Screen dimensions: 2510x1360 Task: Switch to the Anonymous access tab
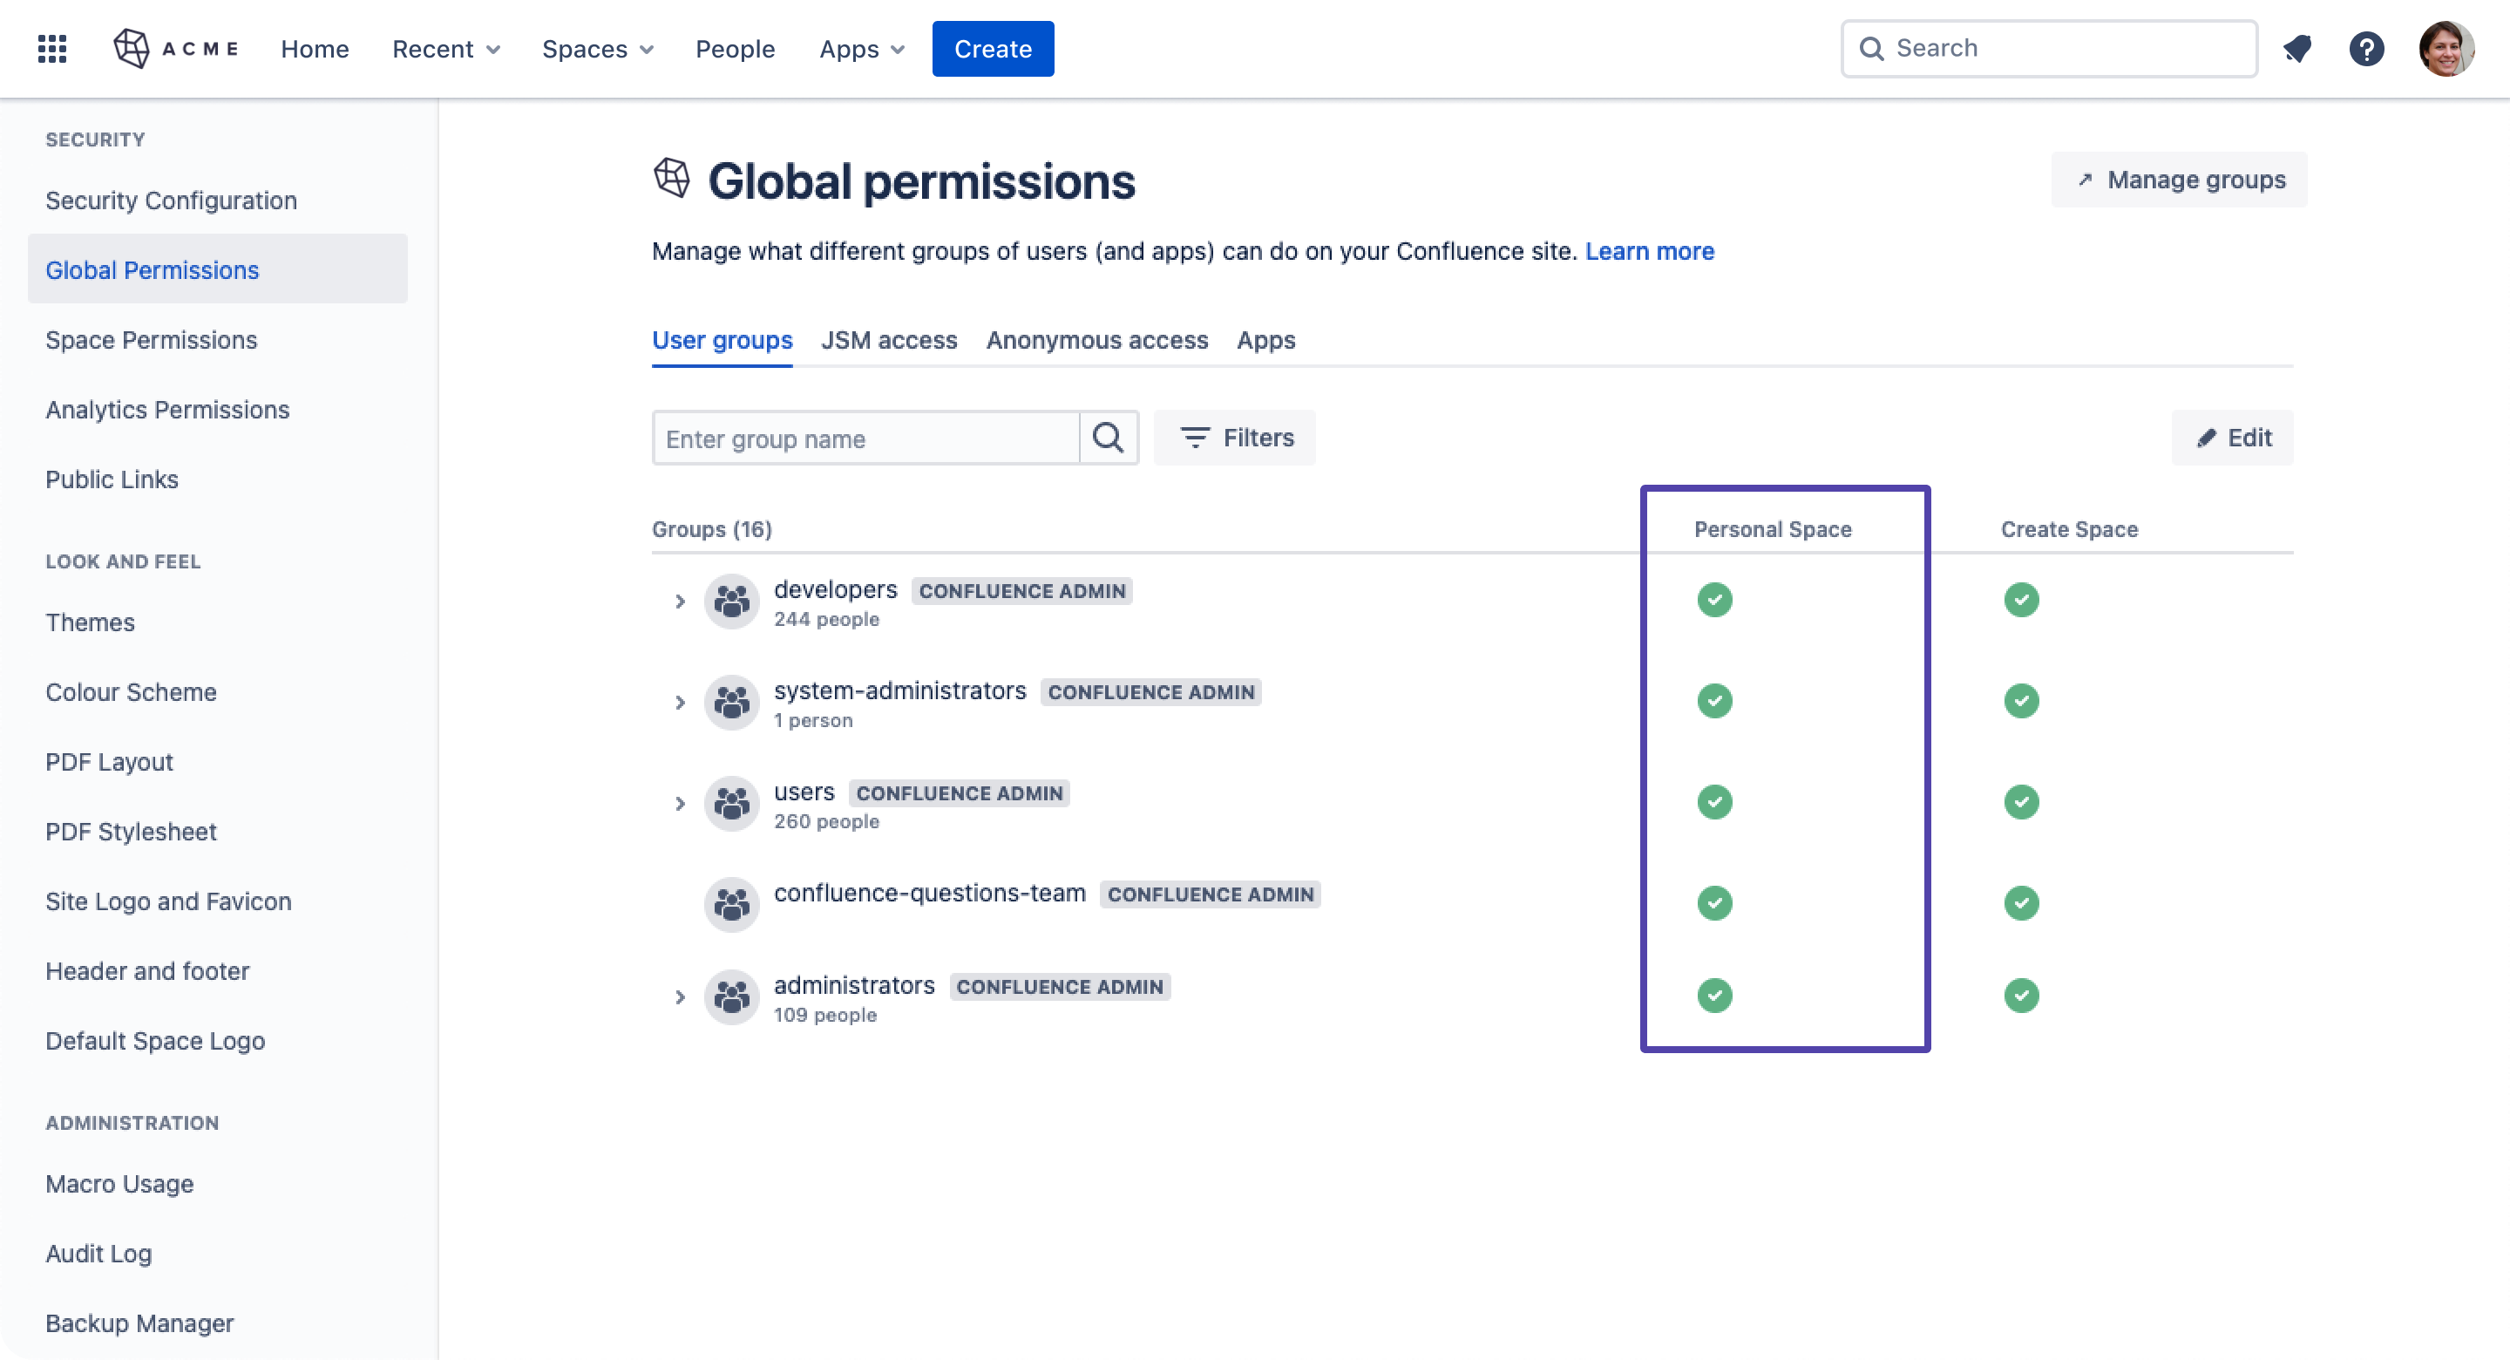pyautogui.click(x=1096, y=340)
